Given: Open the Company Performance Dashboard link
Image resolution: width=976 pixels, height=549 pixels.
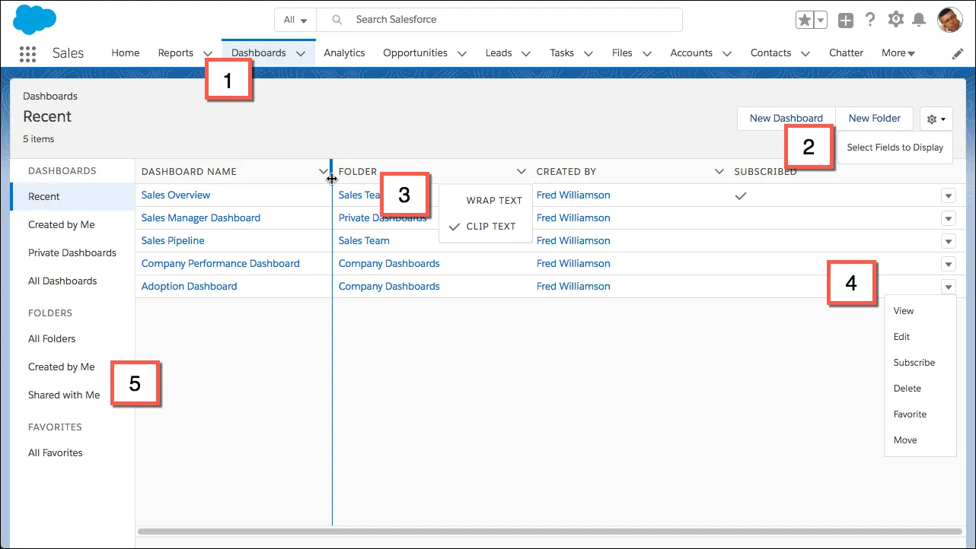Looking at the screenshot, I should point(221,264).
